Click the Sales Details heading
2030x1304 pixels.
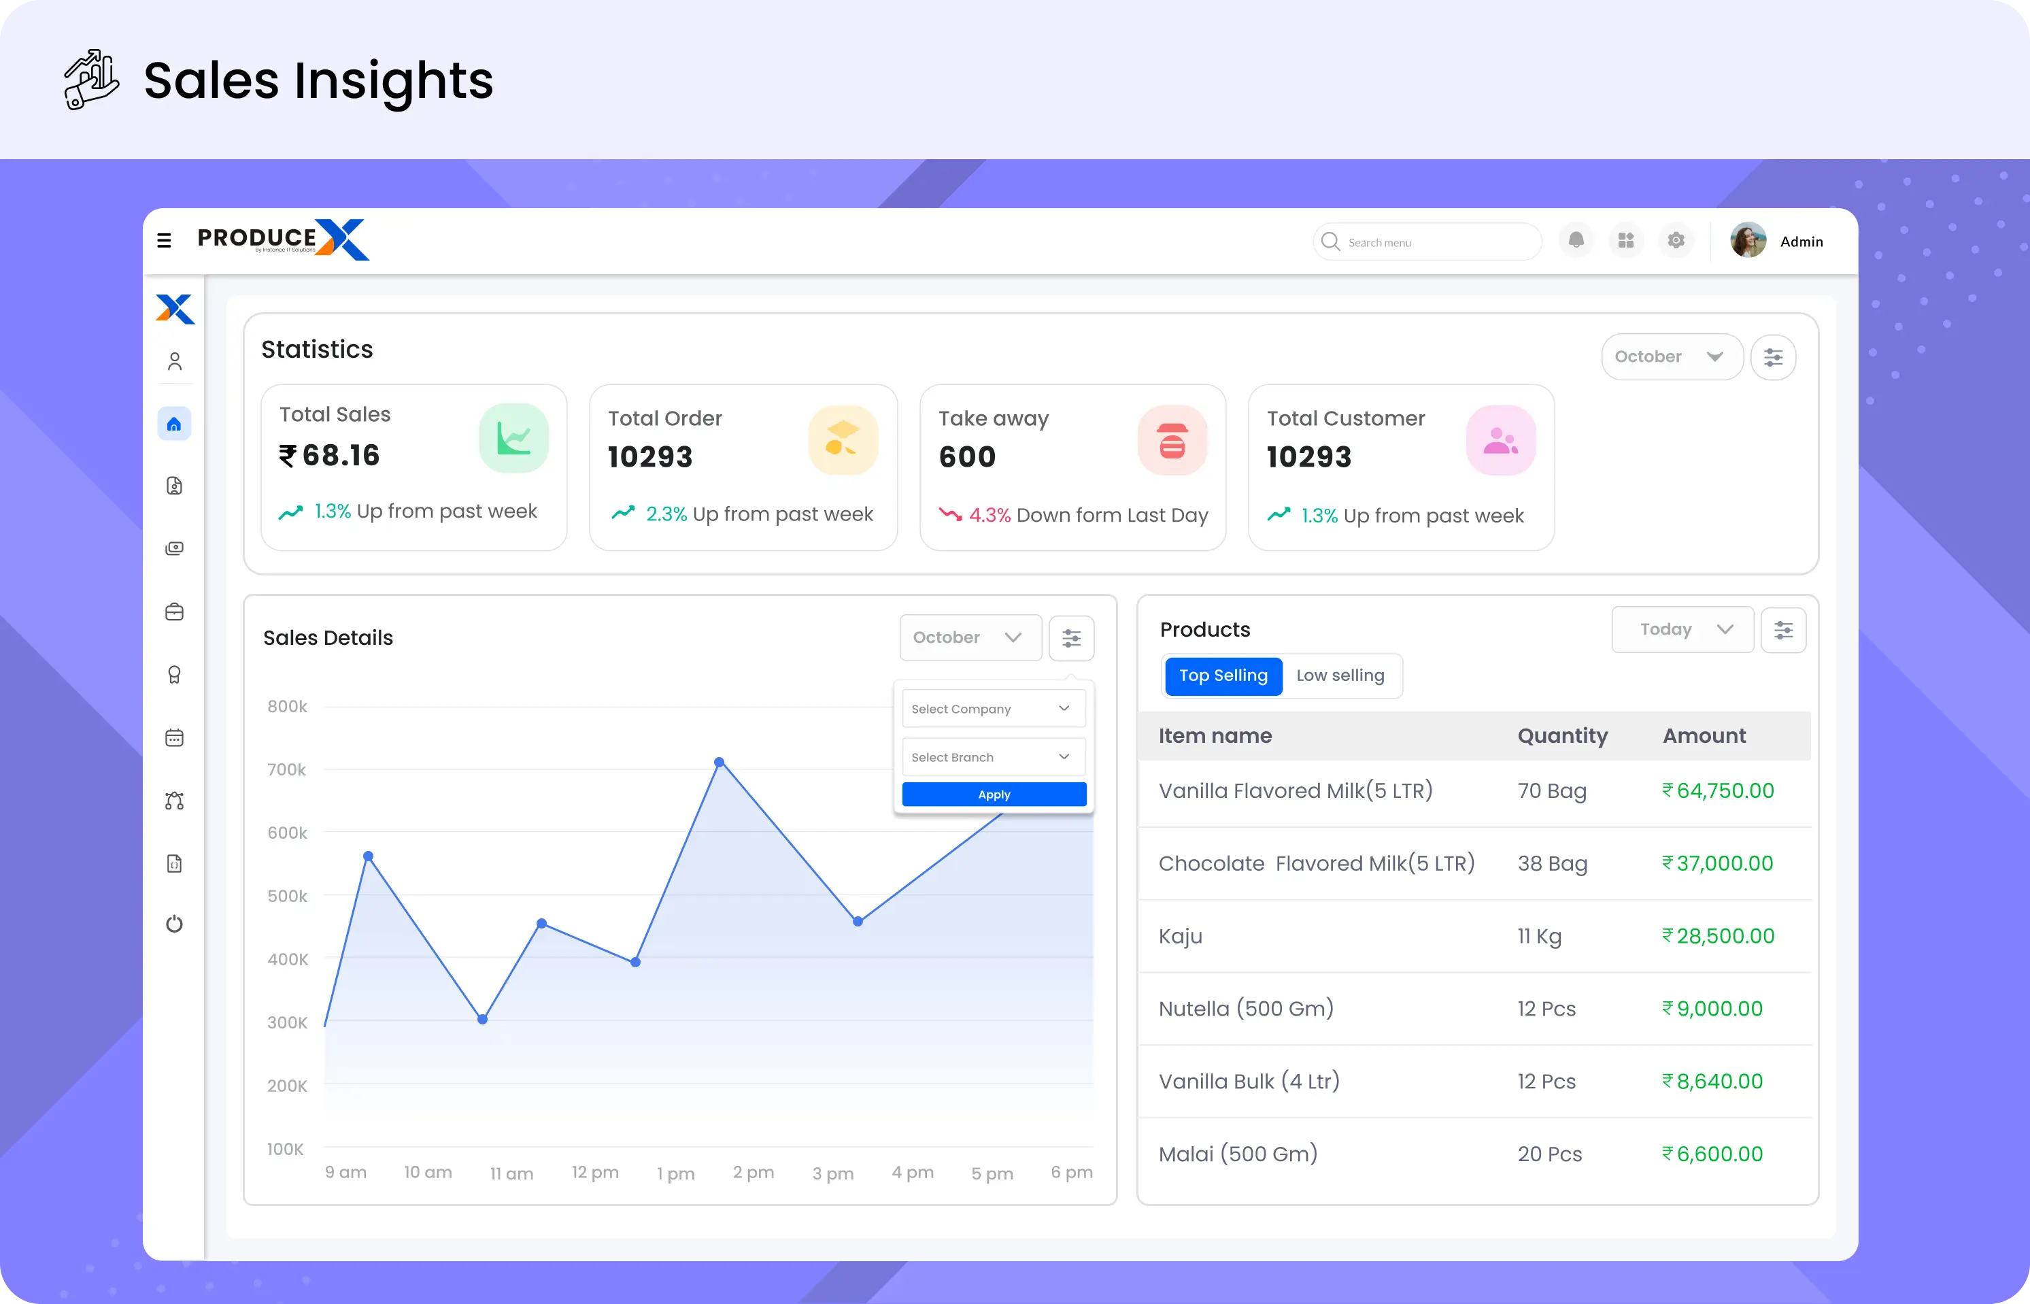(328, 637)
